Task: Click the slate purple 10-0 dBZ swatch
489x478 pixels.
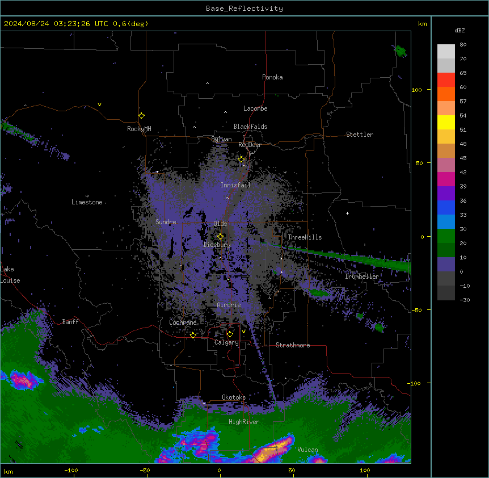Action: pyautogui.click(x=446, y=265)
